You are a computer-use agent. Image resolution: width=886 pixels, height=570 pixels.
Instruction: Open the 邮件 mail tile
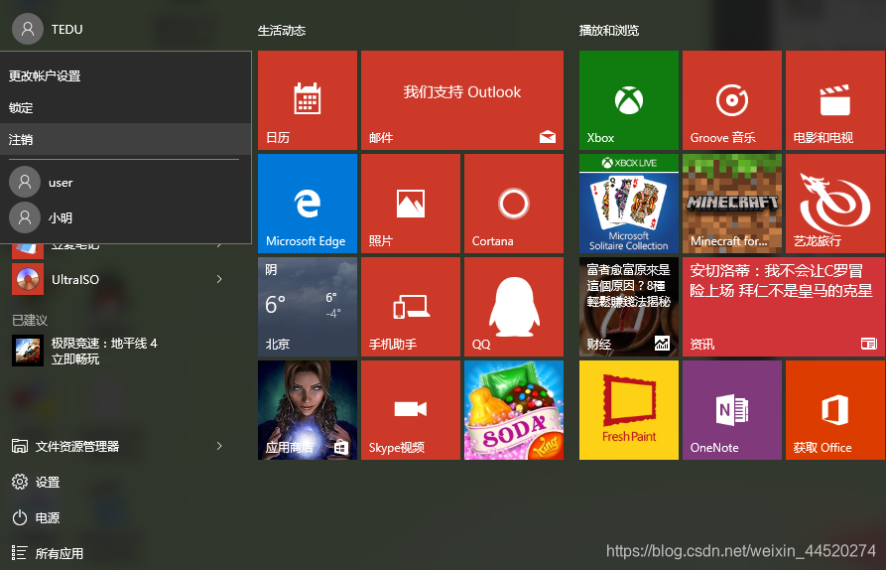point(462,100)
